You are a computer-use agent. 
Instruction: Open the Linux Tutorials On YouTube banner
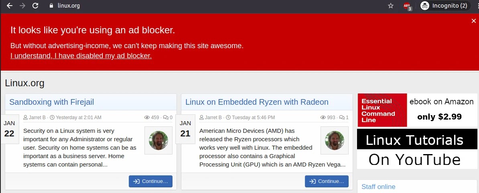[x=417, y=149]
